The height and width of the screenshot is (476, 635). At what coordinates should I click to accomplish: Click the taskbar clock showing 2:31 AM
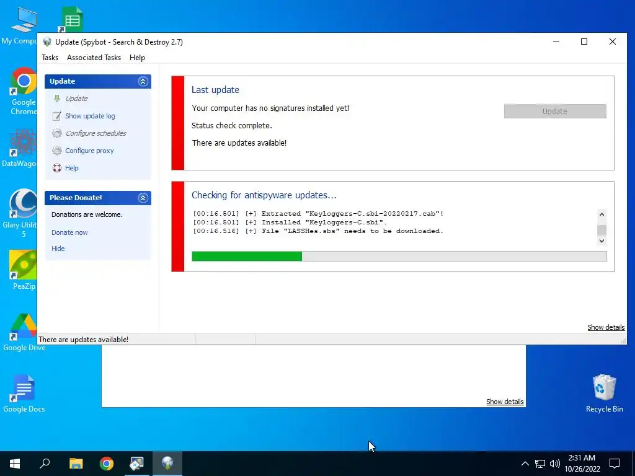pos(582,464)
